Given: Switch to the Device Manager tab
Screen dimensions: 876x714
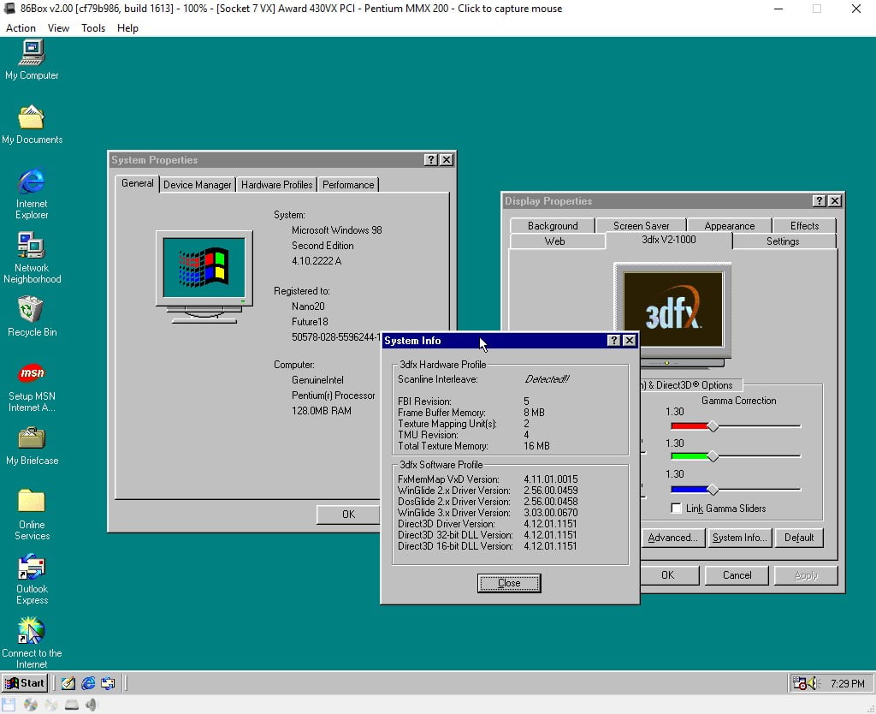Looking at the screenshot, I should (197, 185).
